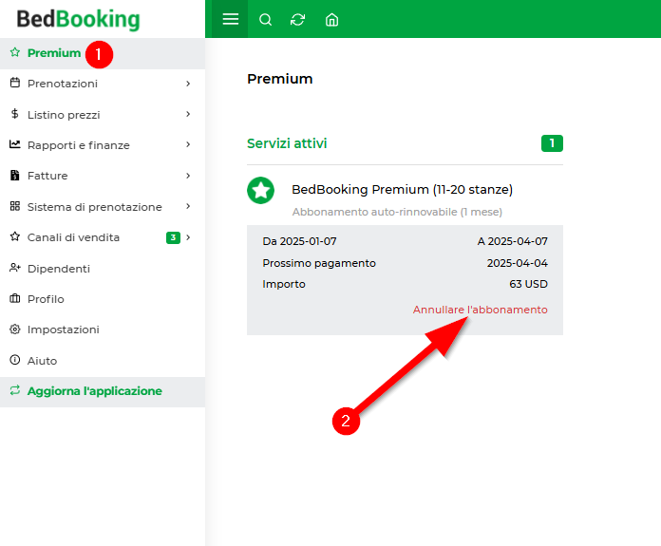Click the green 3 badge on Canali di vendita
Viewport: 661px width, 546px height.
point(173,237)
